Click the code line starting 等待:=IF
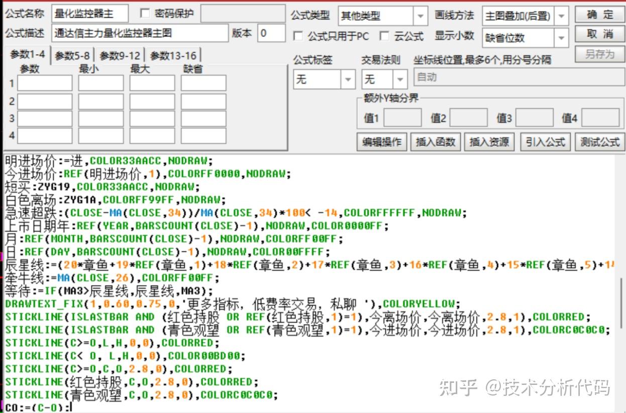626x413 pixels. point(109,291)
